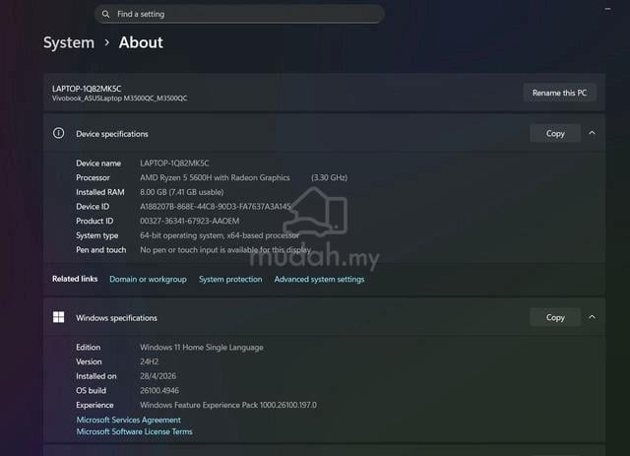
Task: Click the Windows logo icon
Action: 59,317
